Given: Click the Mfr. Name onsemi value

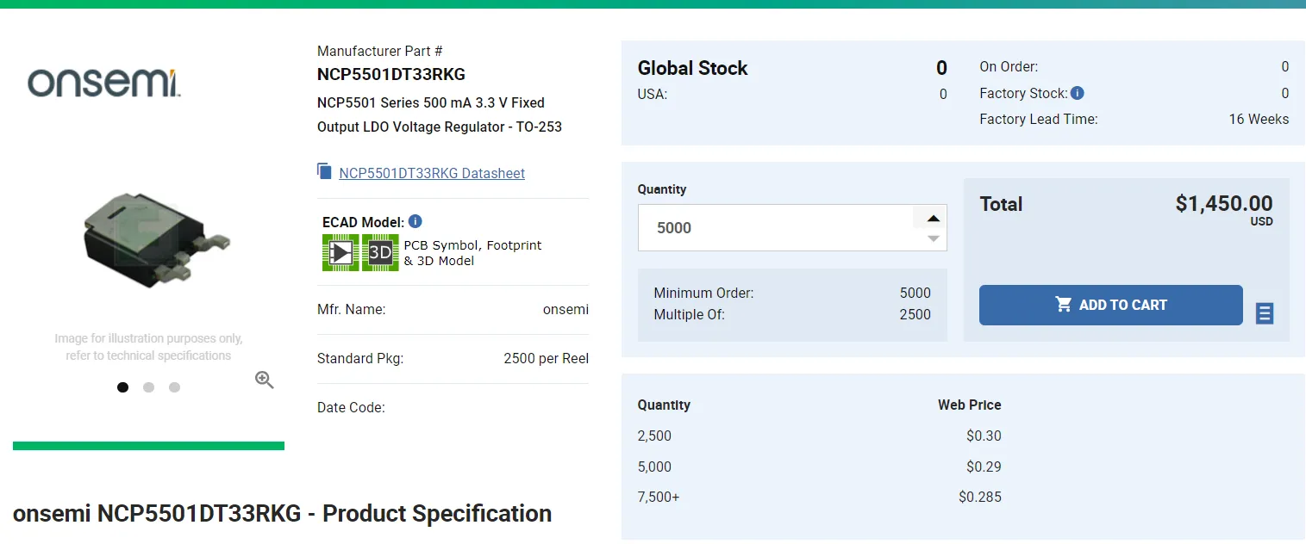Looking at the screenshot, I should [x=566, y=309].
